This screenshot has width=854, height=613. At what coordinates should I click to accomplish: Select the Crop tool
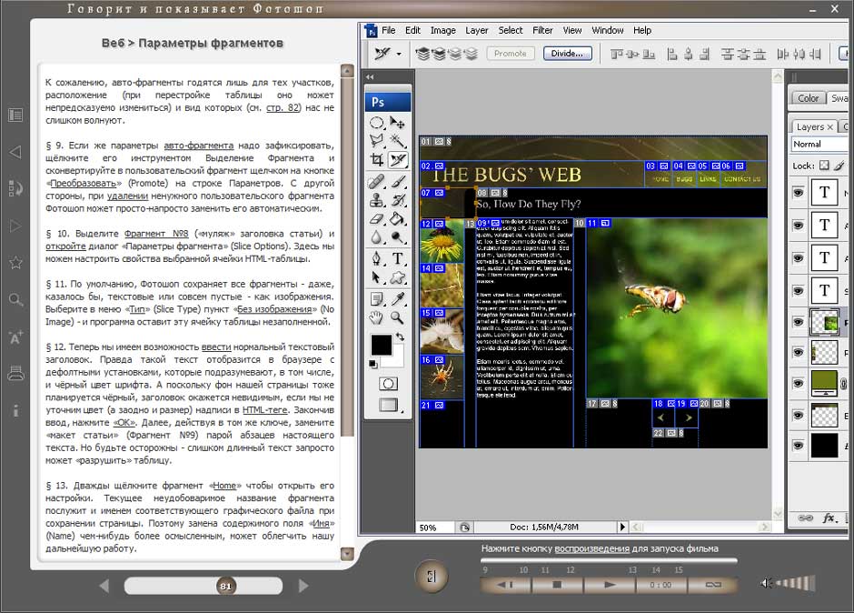[x=377, y=159]
